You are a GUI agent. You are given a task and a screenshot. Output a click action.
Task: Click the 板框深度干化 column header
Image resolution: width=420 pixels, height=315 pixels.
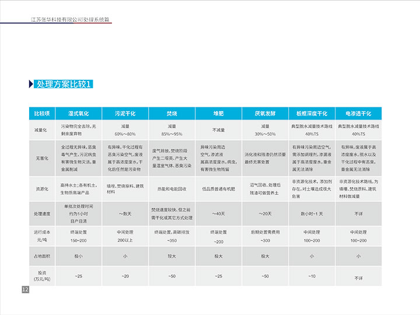click(x=311, y=113)
